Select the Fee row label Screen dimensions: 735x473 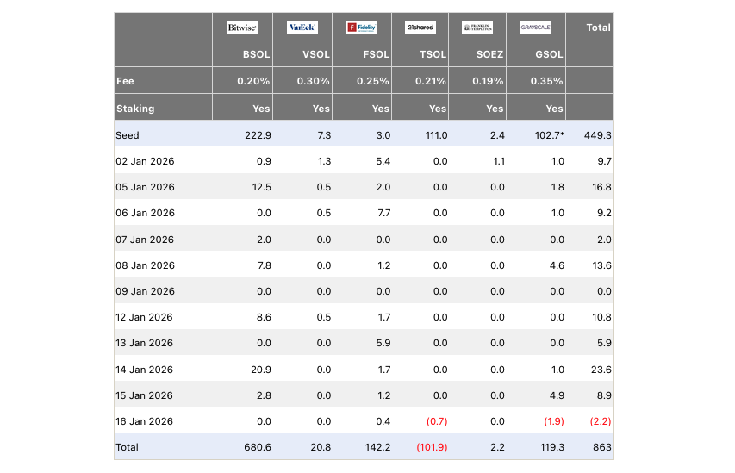point(125,81)
